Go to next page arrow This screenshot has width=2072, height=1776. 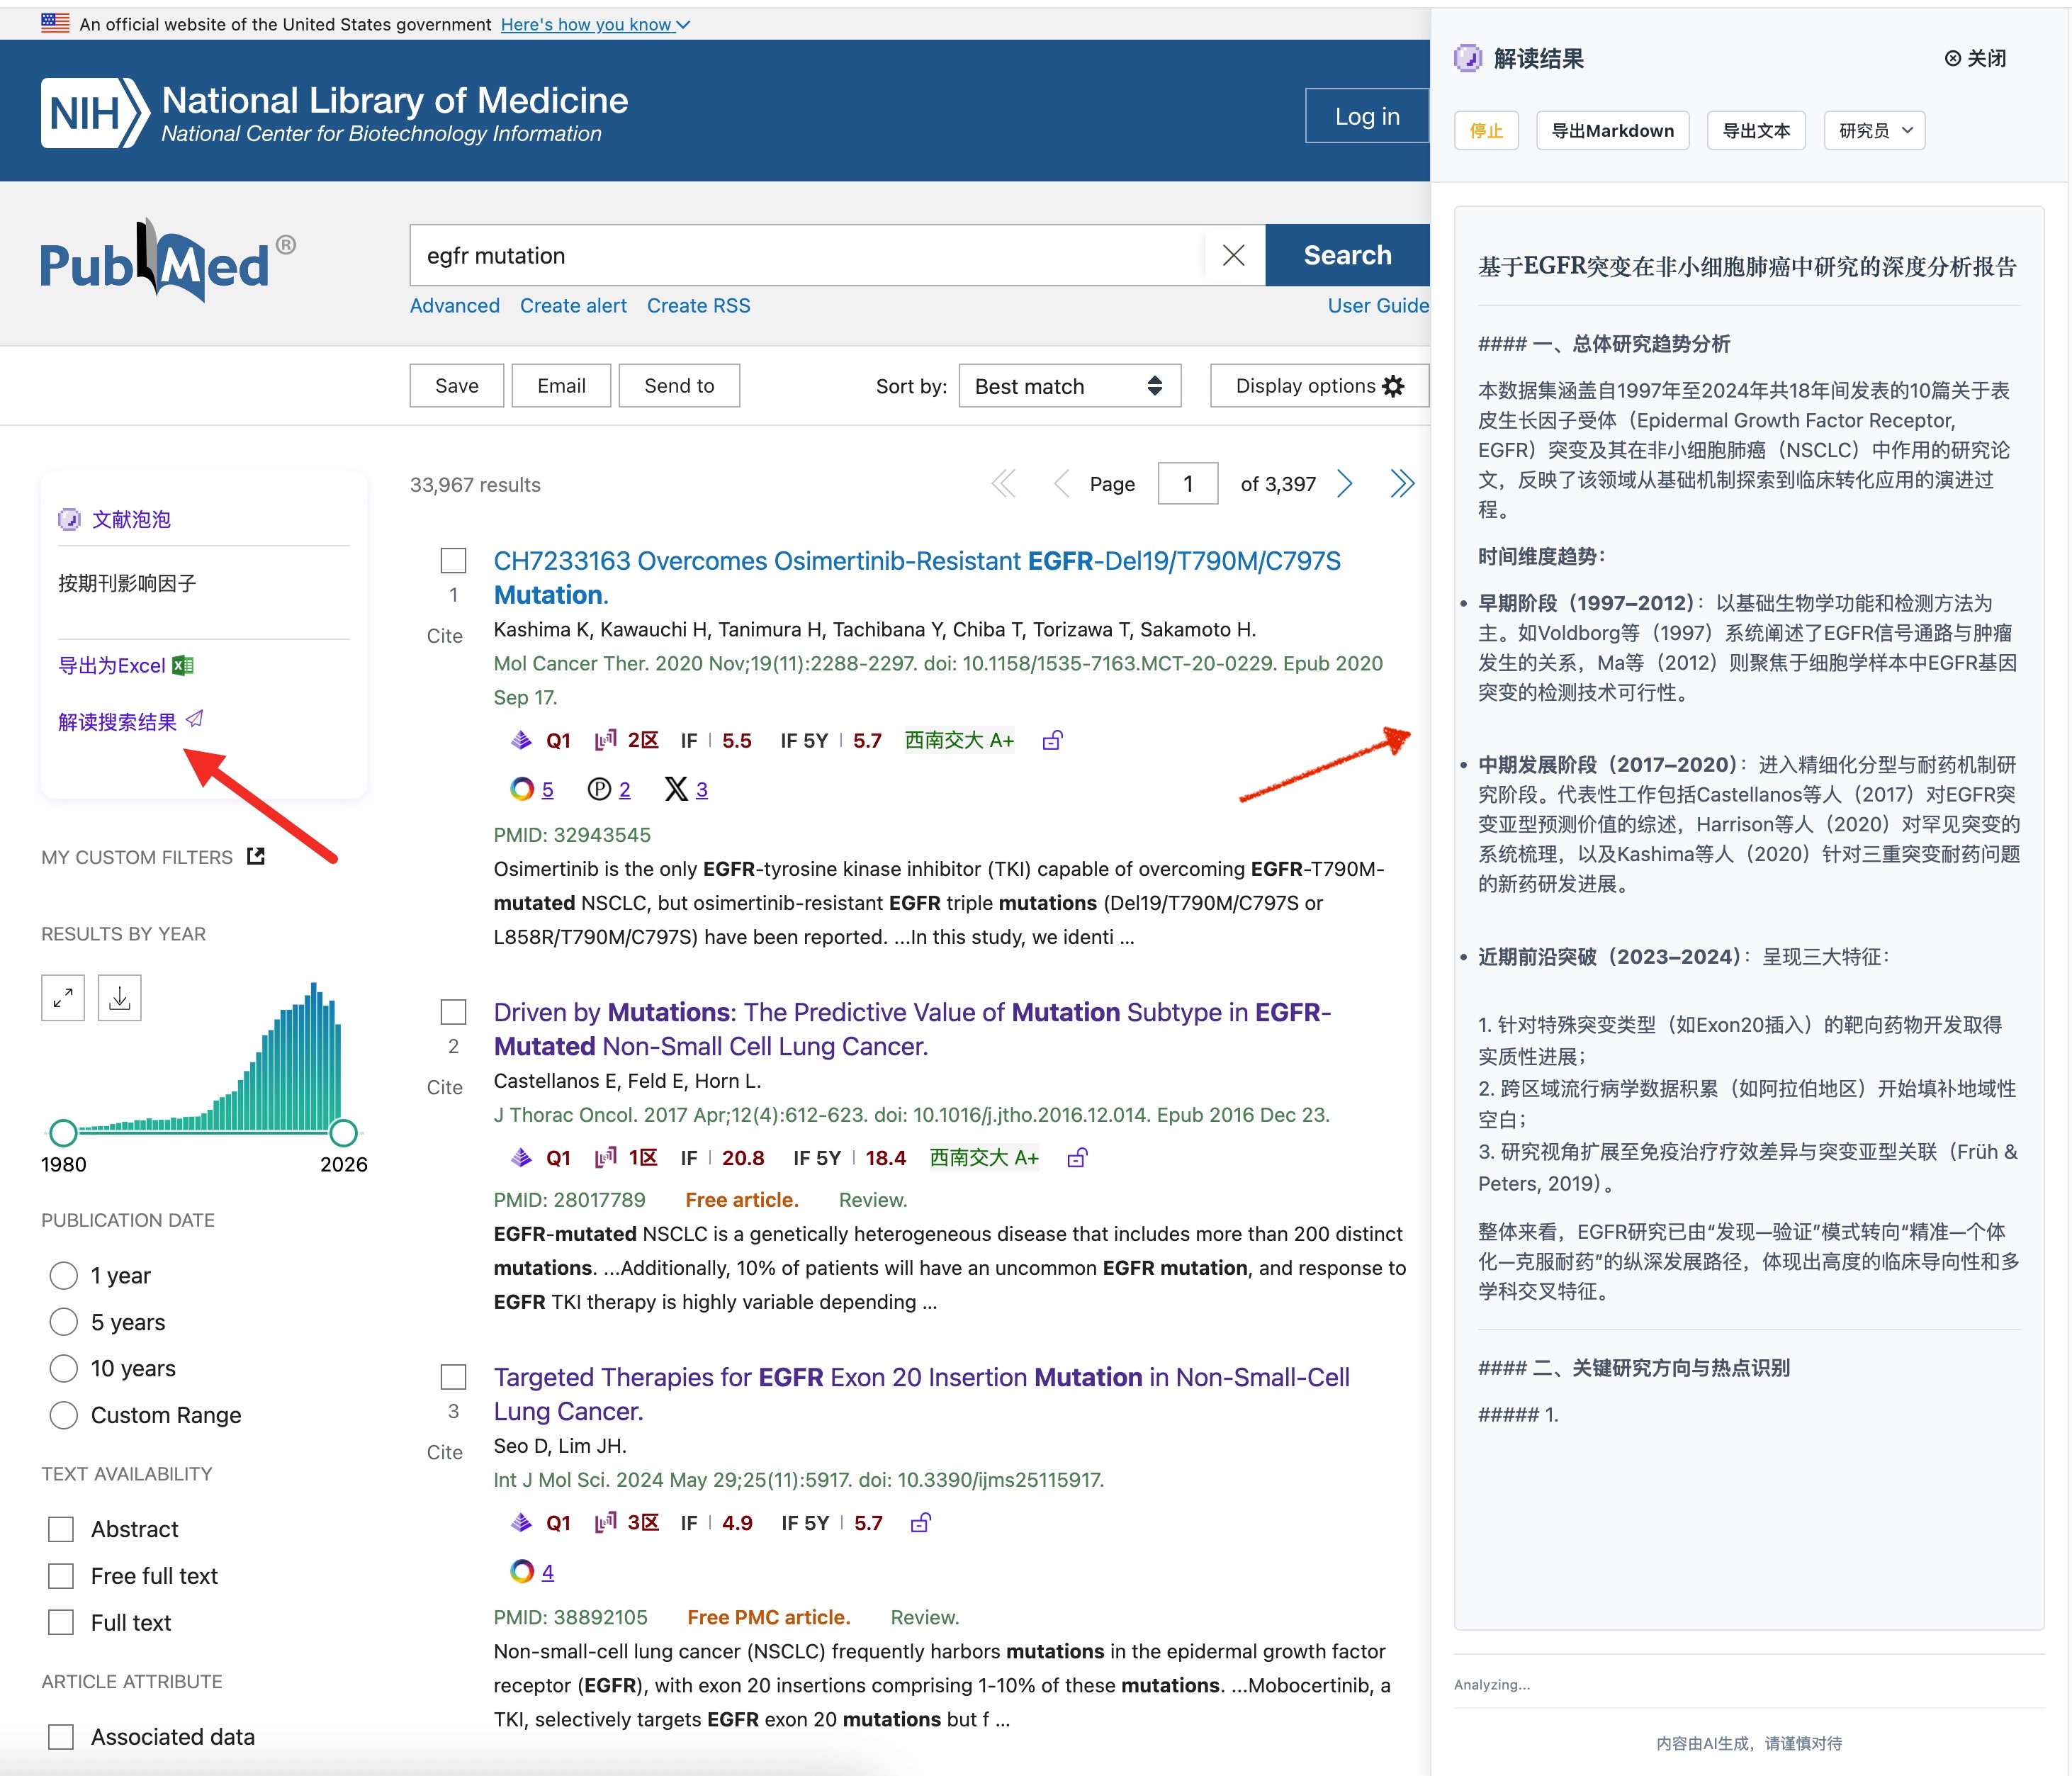(x=1345, y=484)
